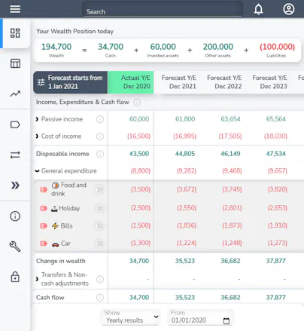Open the info circle icon in sidebar
Screen dimensions: 304x331
[15, 216]
